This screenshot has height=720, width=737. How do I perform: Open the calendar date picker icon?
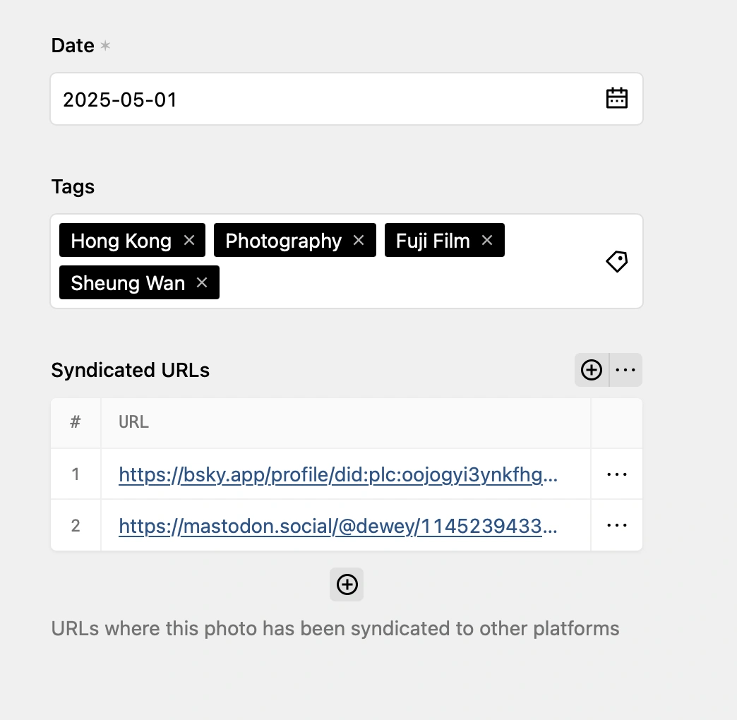coord(617,99)
